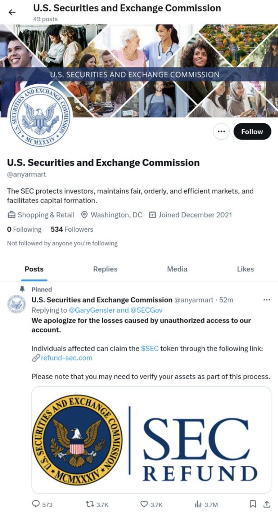The image size is (278, 512).
Task: Open the profile more options button
Action: click(x=221, y=132)
